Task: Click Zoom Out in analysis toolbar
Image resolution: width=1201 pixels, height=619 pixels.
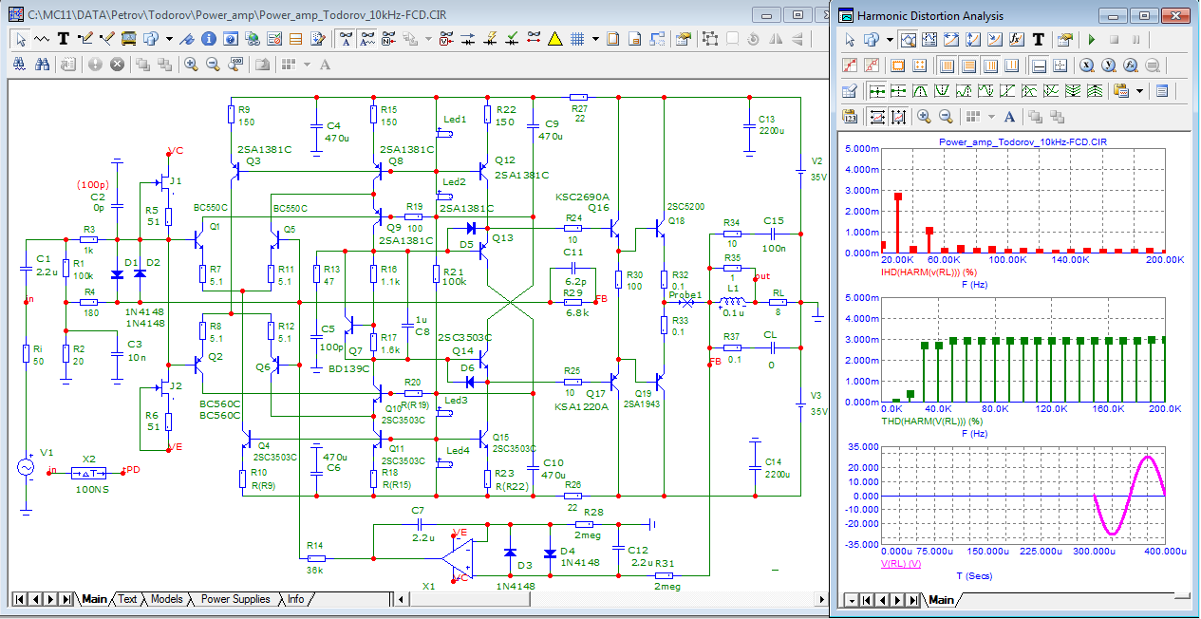Action: click(946, 116)
